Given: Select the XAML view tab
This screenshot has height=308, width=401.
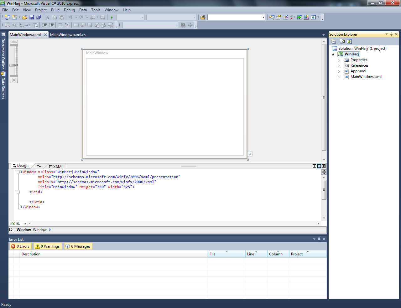Looking at the screenshot, I should pyautogui.click(x=56, y=167).
